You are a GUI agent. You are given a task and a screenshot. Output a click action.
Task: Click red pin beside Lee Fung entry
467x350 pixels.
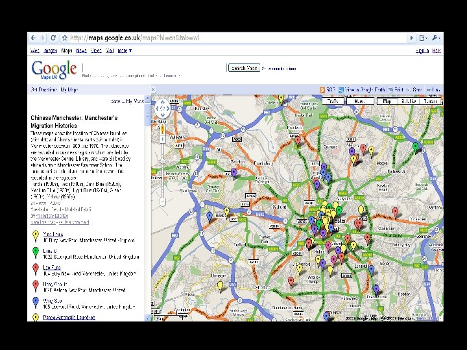click(36, 269)
